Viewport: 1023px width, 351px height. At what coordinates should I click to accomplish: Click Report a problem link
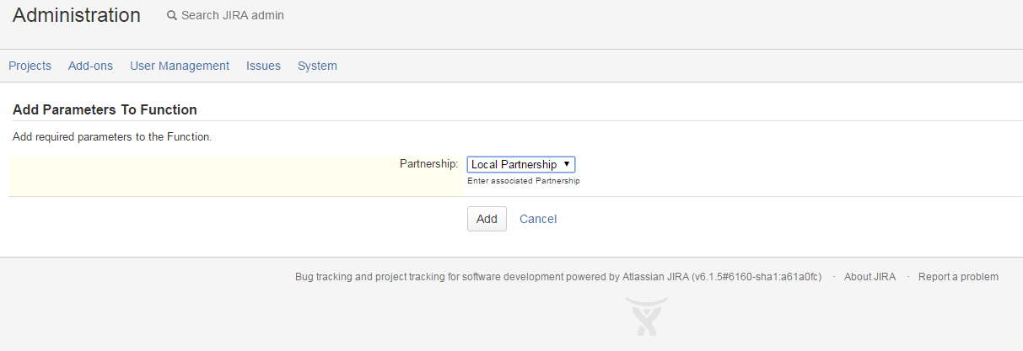point(958,277)
